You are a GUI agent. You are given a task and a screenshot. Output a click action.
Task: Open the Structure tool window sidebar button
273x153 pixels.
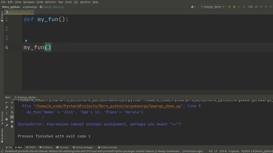pyautogui.click(x=2, y=118)
